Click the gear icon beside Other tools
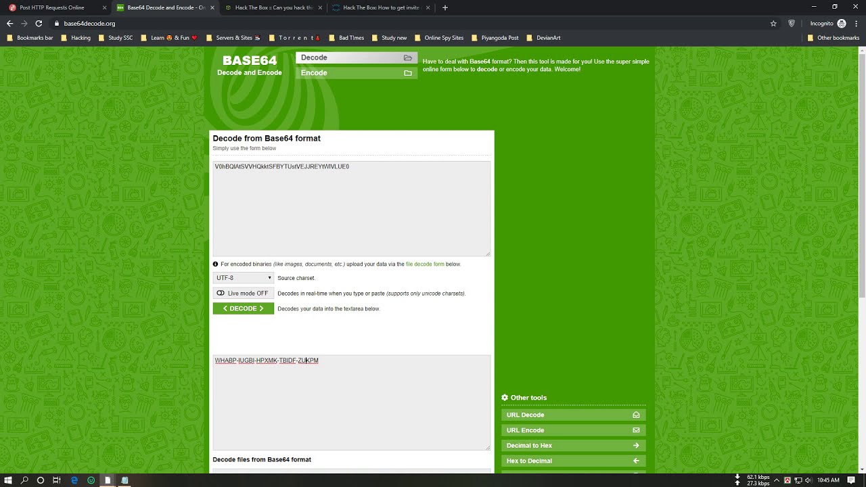Image resolution: width=866 pixels, height=487 pixels. [x=505, y=398]
